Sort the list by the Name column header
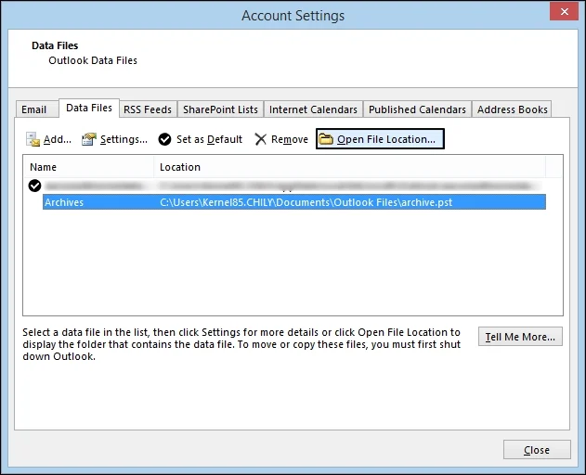Viewport: 586px width, 475px height. tap(88, 167)
